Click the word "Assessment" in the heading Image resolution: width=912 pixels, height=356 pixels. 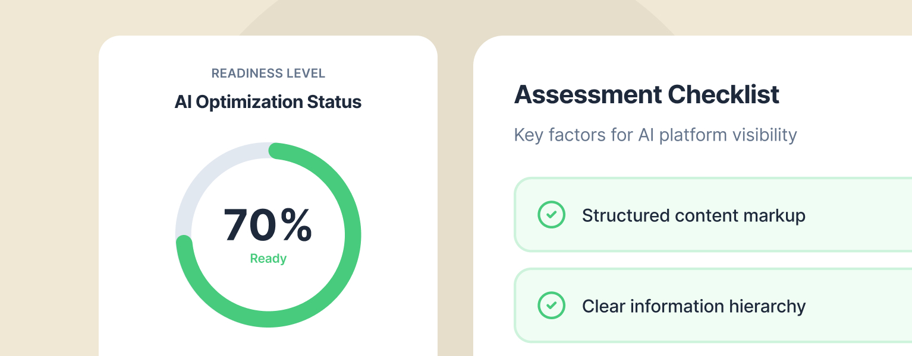tap(587, 95)
